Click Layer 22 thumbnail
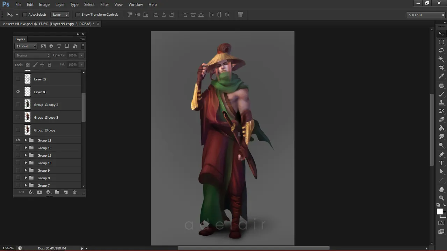 (28, 79)
